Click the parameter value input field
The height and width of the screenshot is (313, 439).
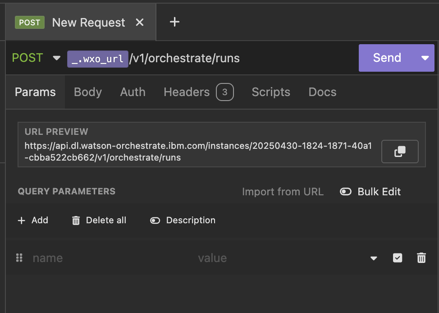(280, 258)
